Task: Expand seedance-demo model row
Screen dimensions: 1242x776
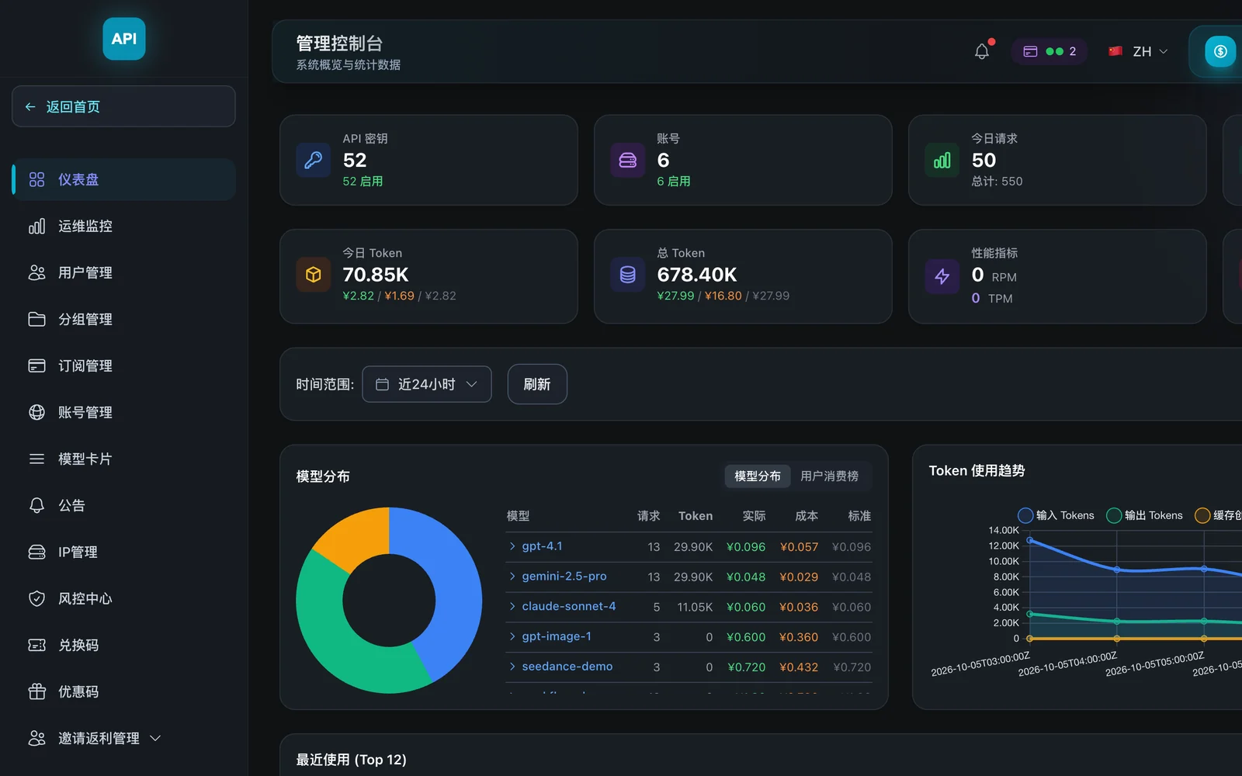Action: tap(512, 667)
